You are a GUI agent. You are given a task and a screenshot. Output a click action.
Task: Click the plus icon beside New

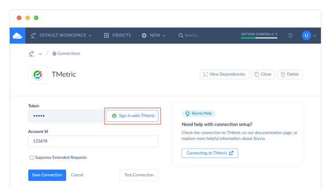[144, 35]
